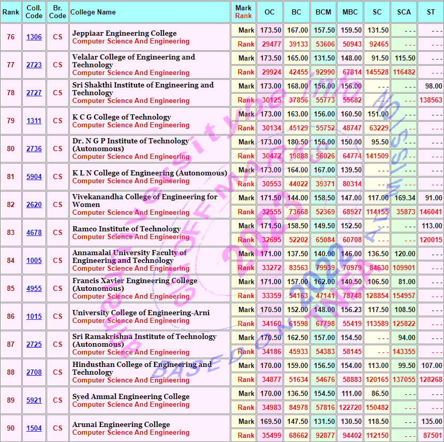Screen dimensions: 444x442
Task: Click college code 4678 link
Action: (x=34, y=233)
